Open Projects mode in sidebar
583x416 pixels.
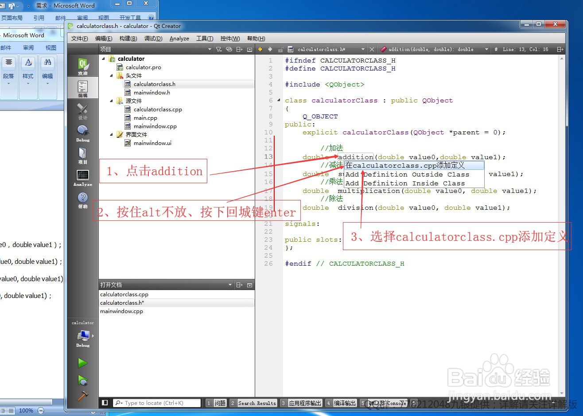coord(82,155)
